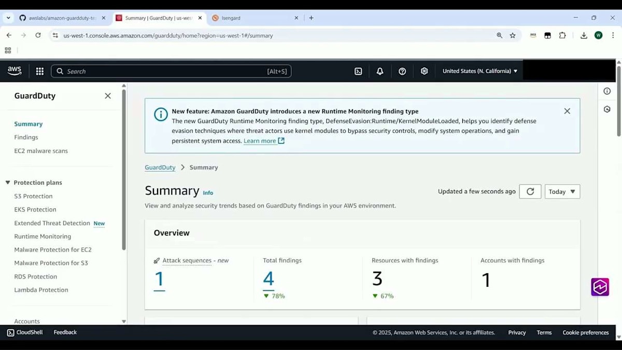This screenshot has width=622, height=350.
Task: Click the sidebar scrollbar down arrow
Action: pos(124,321)
